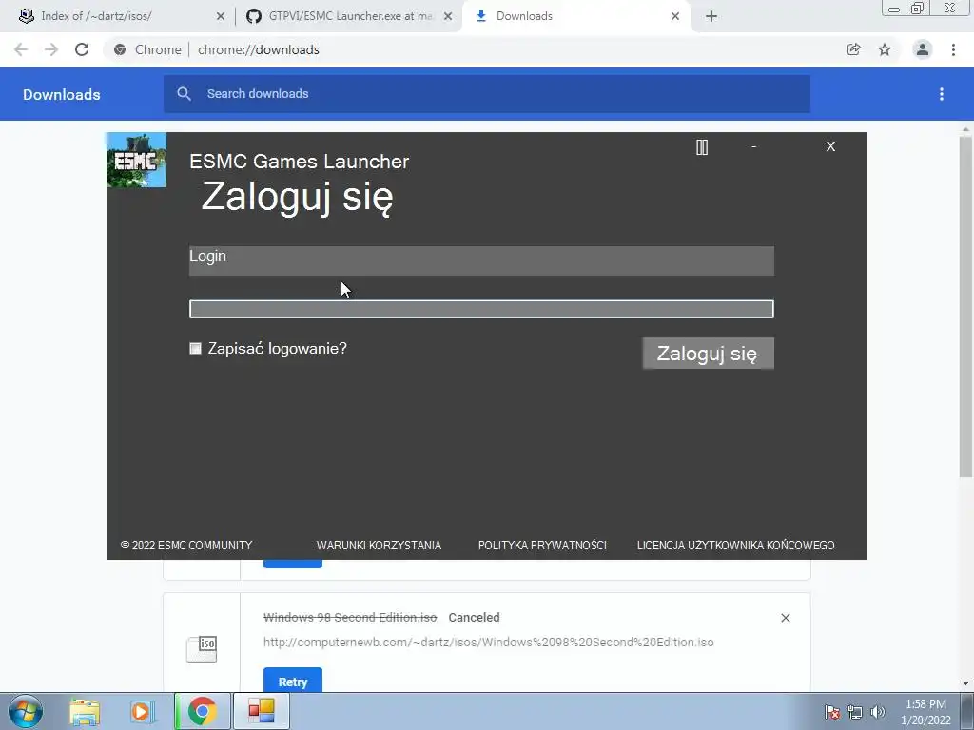974x730 pixels.
Task: Click the Chrome site info icon
Action: (120, 49)
